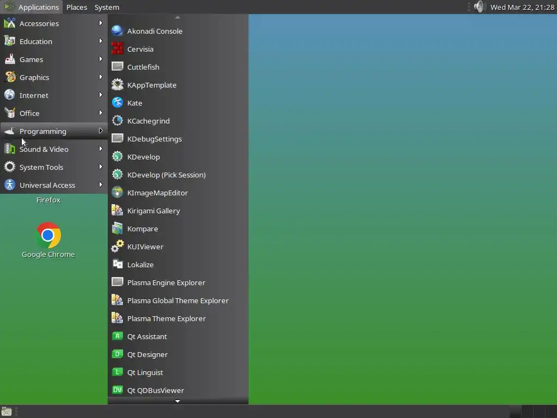Click the KImageMapEditor icon
The height and width of the screenshot is (418, 557).
pyautogui.click(x=117, y=193)
